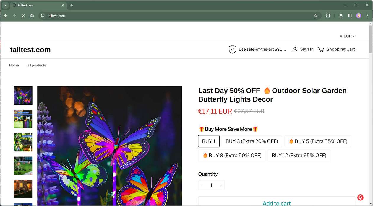Toggle the browser side panel icon
The width and height of the screenshot is (373, 206).
[350, 16]
